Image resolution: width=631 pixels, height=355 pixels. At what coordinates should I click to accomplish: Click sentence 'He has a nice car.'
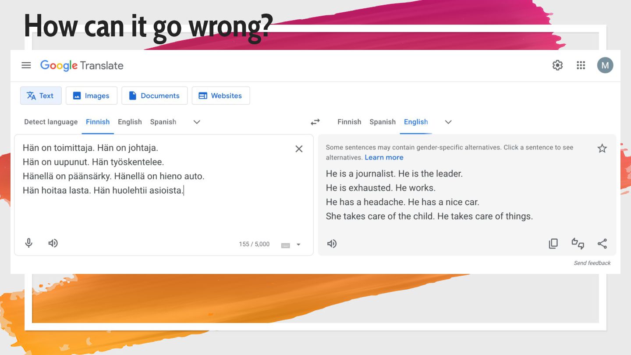click(443, 202)
